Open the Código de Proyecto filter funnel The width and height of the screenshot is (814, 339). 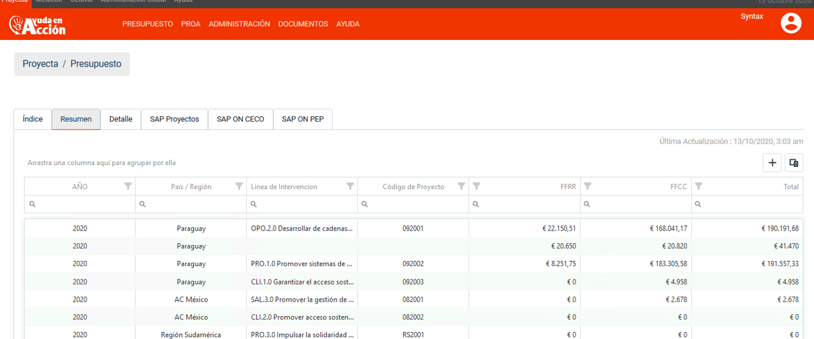coord(462,186)
